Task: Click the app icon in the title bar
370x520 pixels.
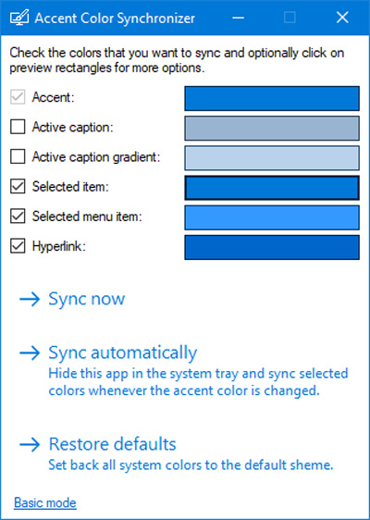Action: tap(19, 18)
